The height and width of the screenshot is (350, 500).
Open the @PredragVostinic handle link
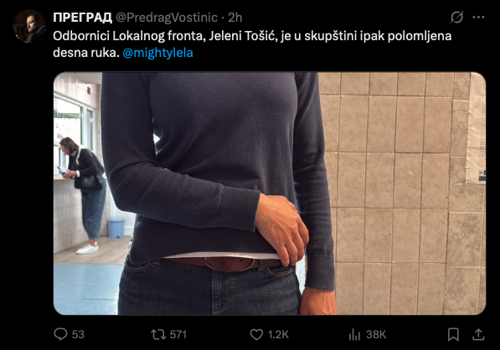click(167, 18)
